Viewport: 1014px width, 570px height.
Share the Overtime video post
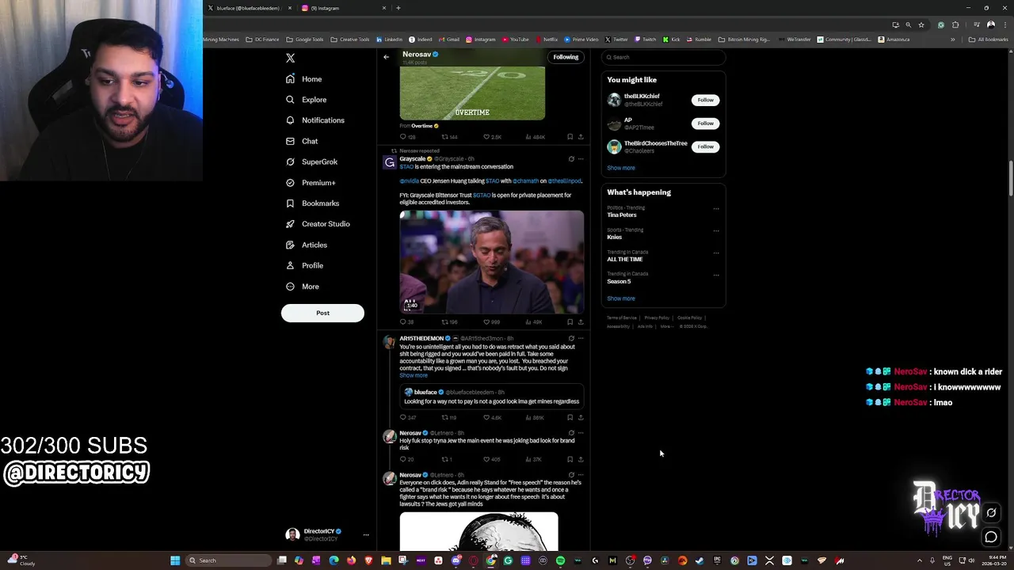(x=581, y=137)
